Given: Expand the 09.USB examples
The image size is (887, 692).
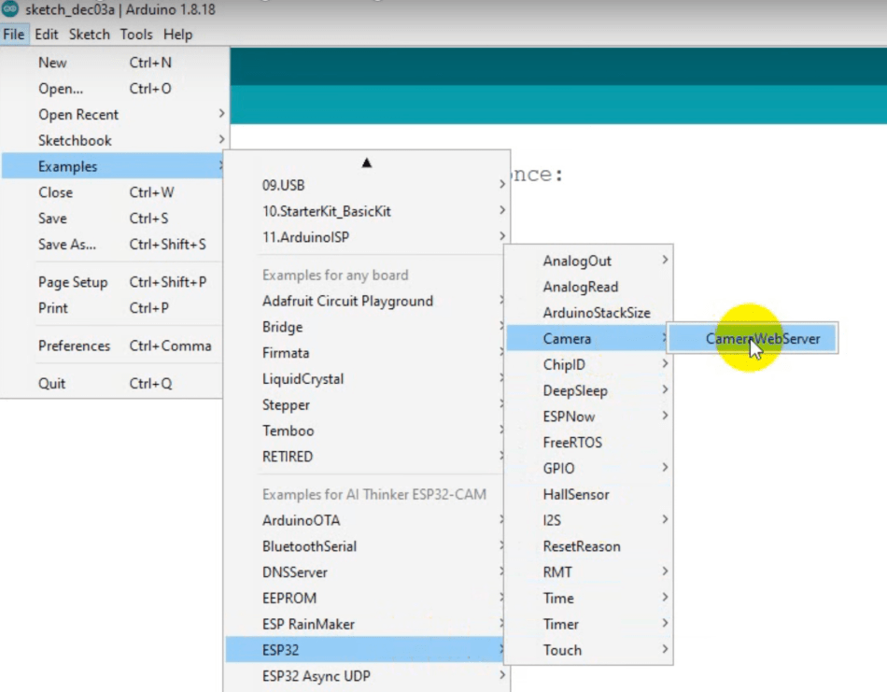Looking at the screenshot, I should point(367,185).
